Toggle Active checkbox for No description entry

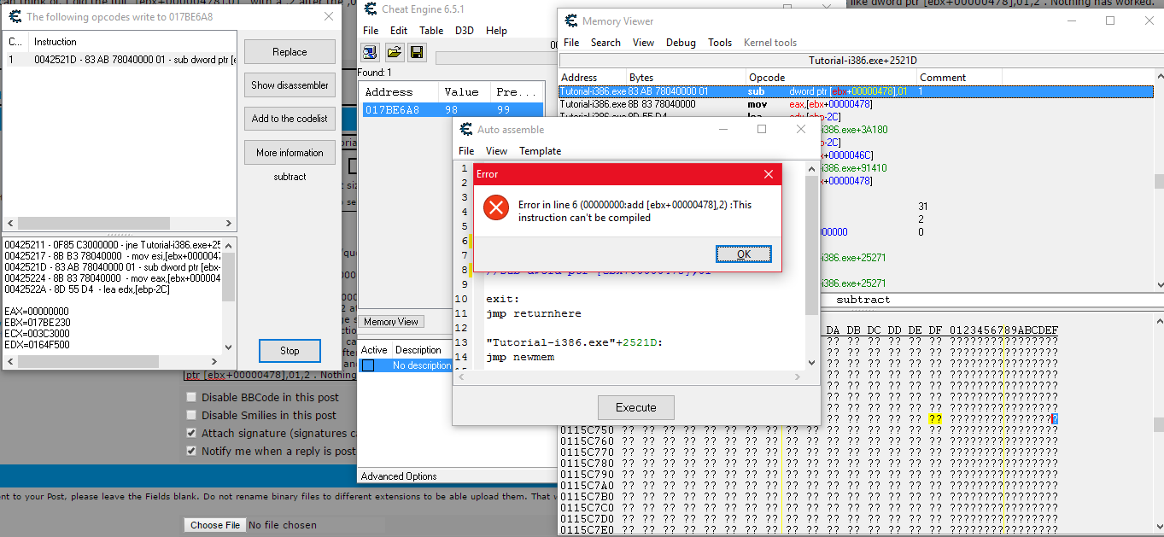click(x=368, y=365)
